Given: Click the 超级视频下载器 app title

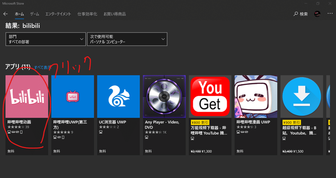Looking at the screenshot, I should pos(299,131).
